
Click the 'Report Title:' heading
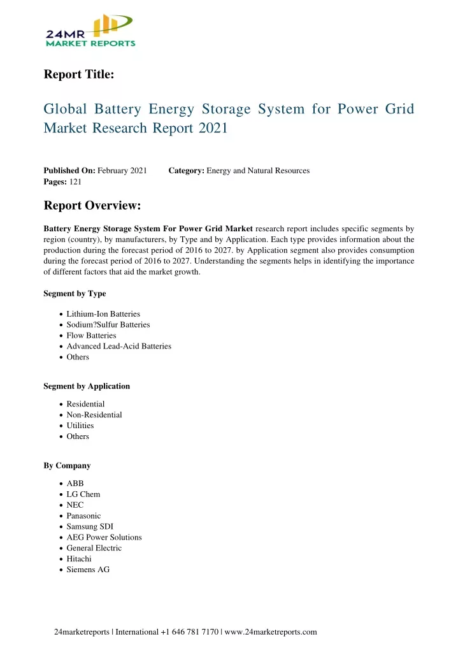coord(79,75)
